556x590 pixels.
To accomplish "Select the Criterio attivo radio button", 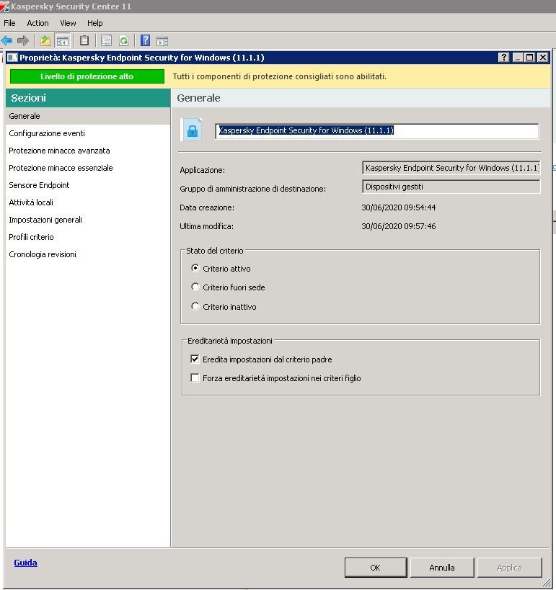I will coord(195,268).
